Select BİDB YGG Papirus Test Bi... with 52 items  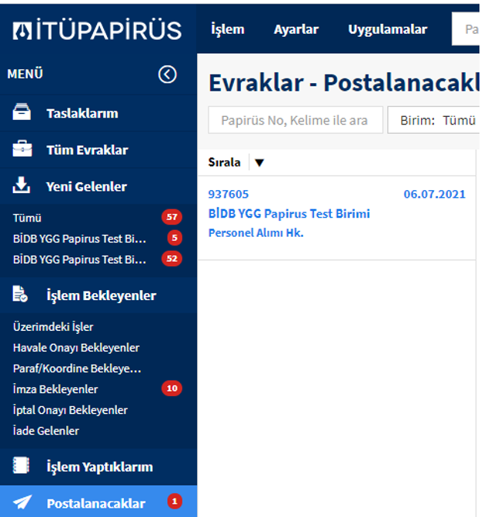pos(79,259)
